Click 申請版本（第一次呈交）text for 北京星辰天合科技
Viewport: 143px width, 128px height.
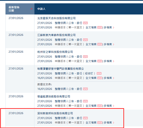click(69, 27)
